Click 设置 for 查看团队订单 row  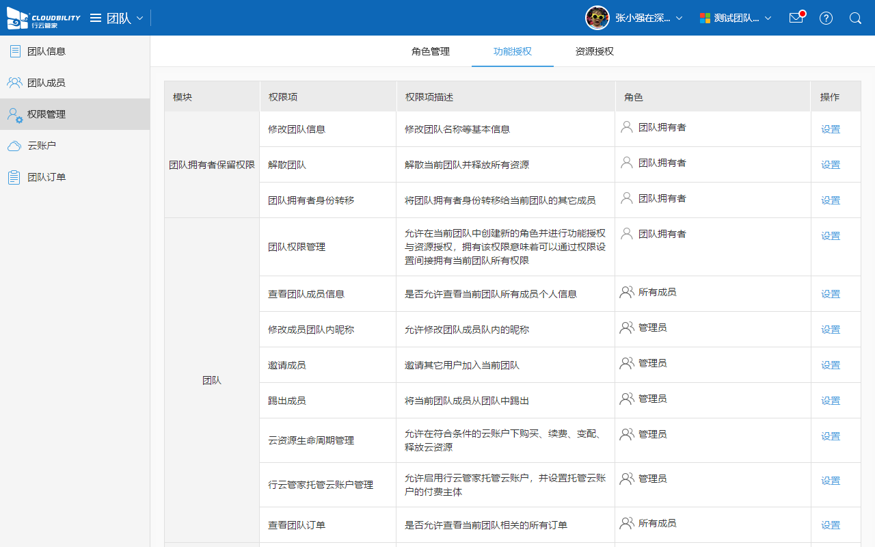[831, 525]
